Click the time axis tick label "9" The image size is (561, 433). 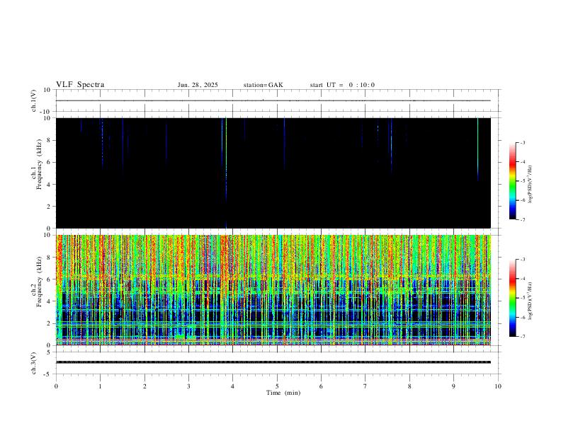(453, 386)
